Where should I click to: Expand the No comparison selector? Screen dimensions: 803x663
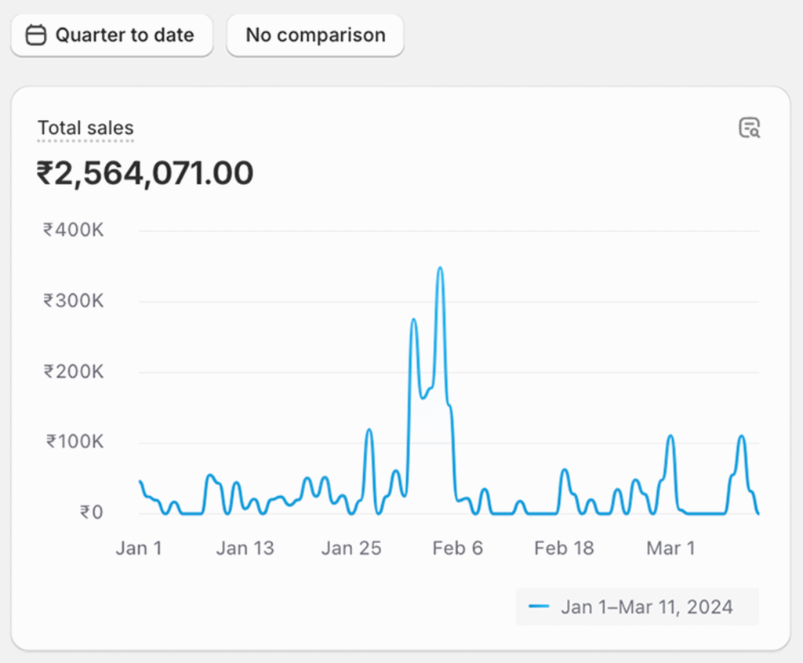point(315,35)
